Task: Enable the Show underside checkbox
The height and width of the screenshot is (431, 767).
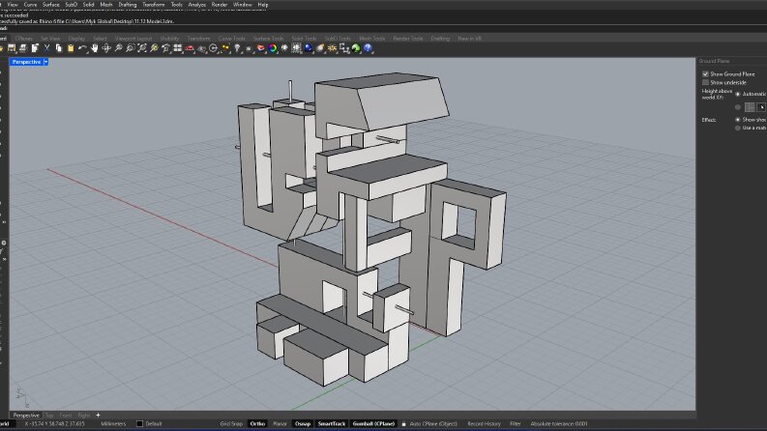Action: point(705,82)
